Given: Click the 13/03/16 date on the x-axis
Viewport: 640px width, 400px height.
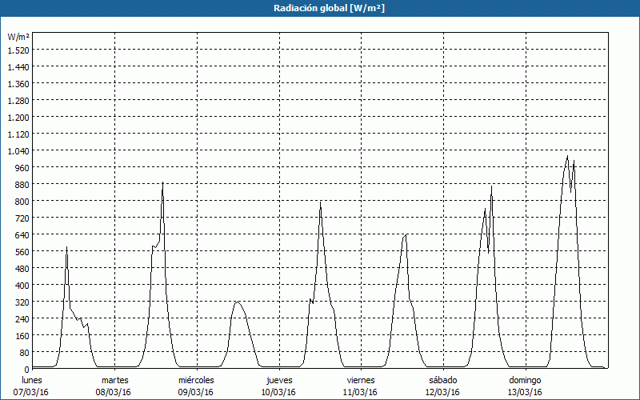Looking at the screenshot, I should 525,392.
